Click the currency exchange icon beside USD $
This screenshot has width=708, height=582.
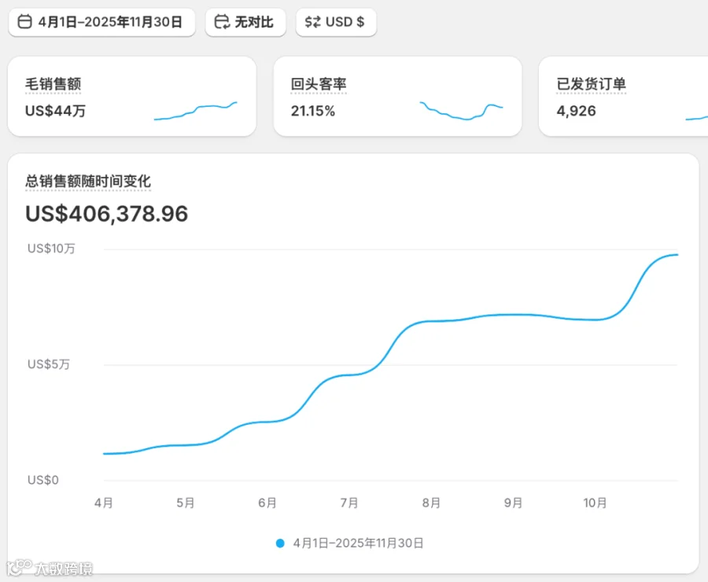(312, 22)
